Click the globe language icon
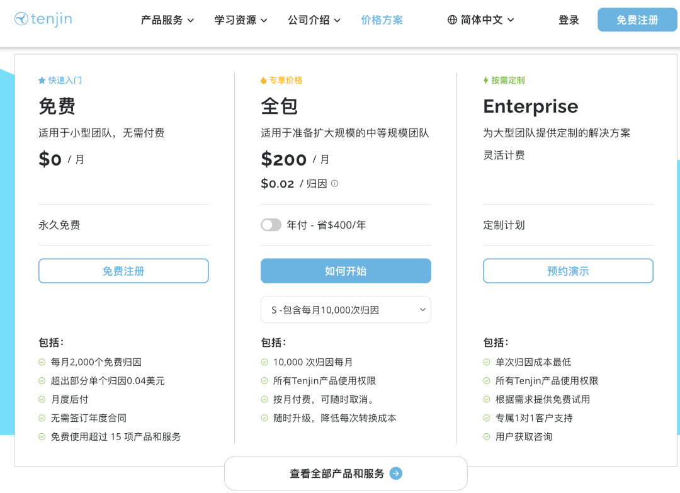This screenshot has height=493, width=680. click(452, 20)
